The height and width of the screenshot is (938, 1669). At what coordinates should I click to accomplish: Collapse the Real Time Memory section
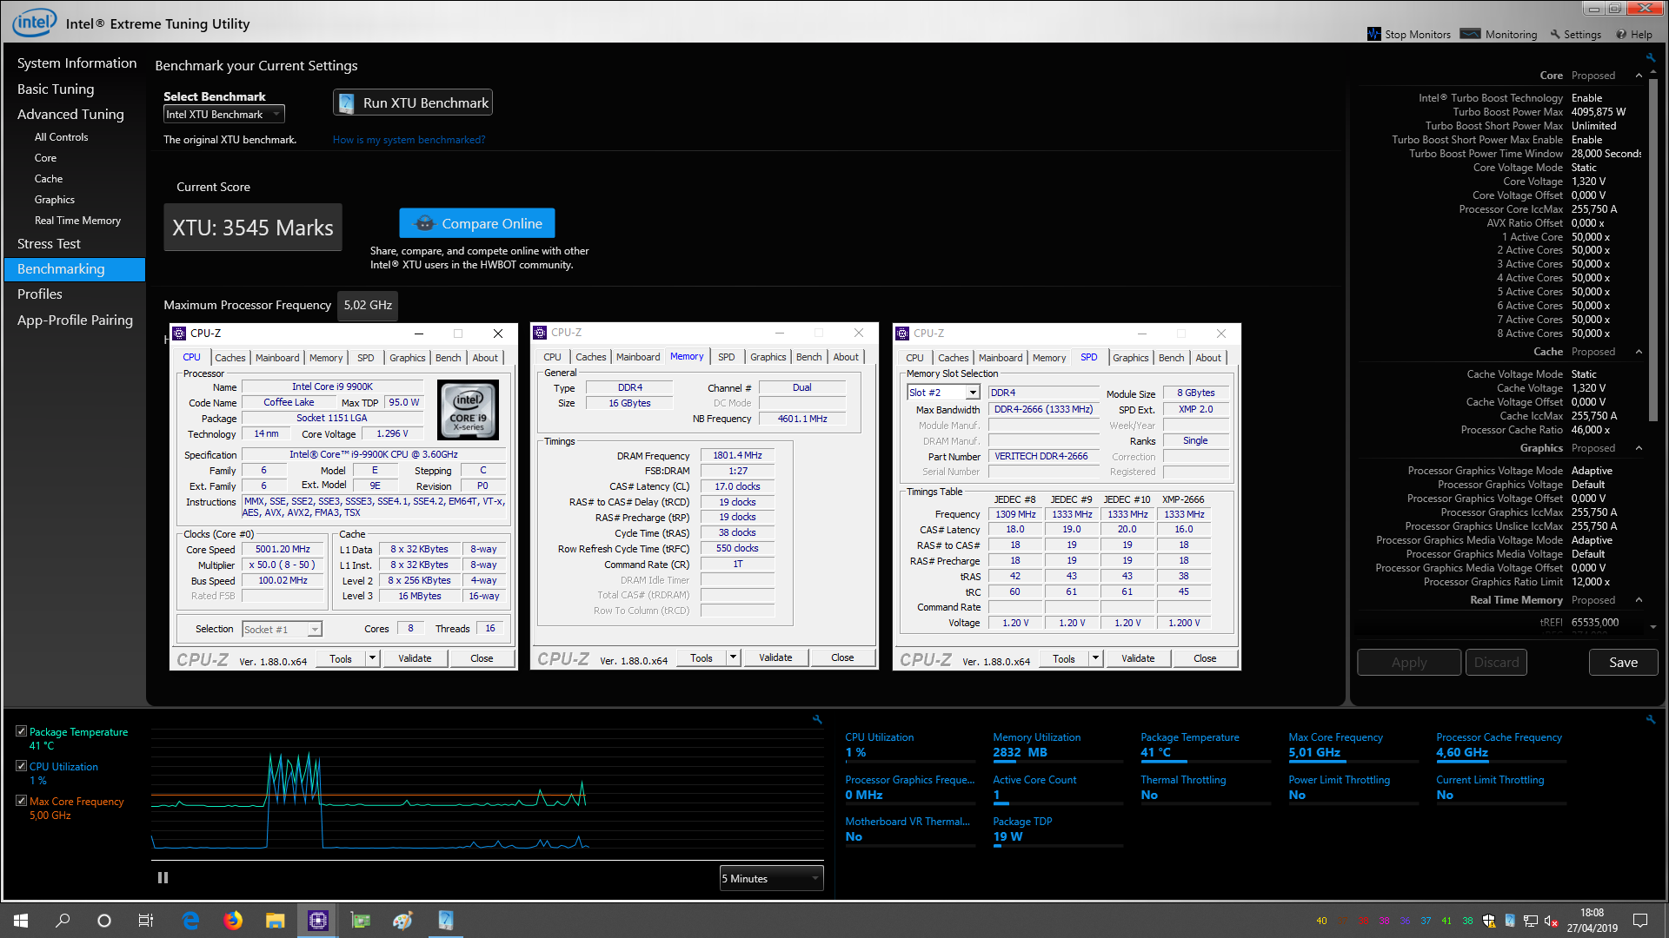click(1639, 600)
